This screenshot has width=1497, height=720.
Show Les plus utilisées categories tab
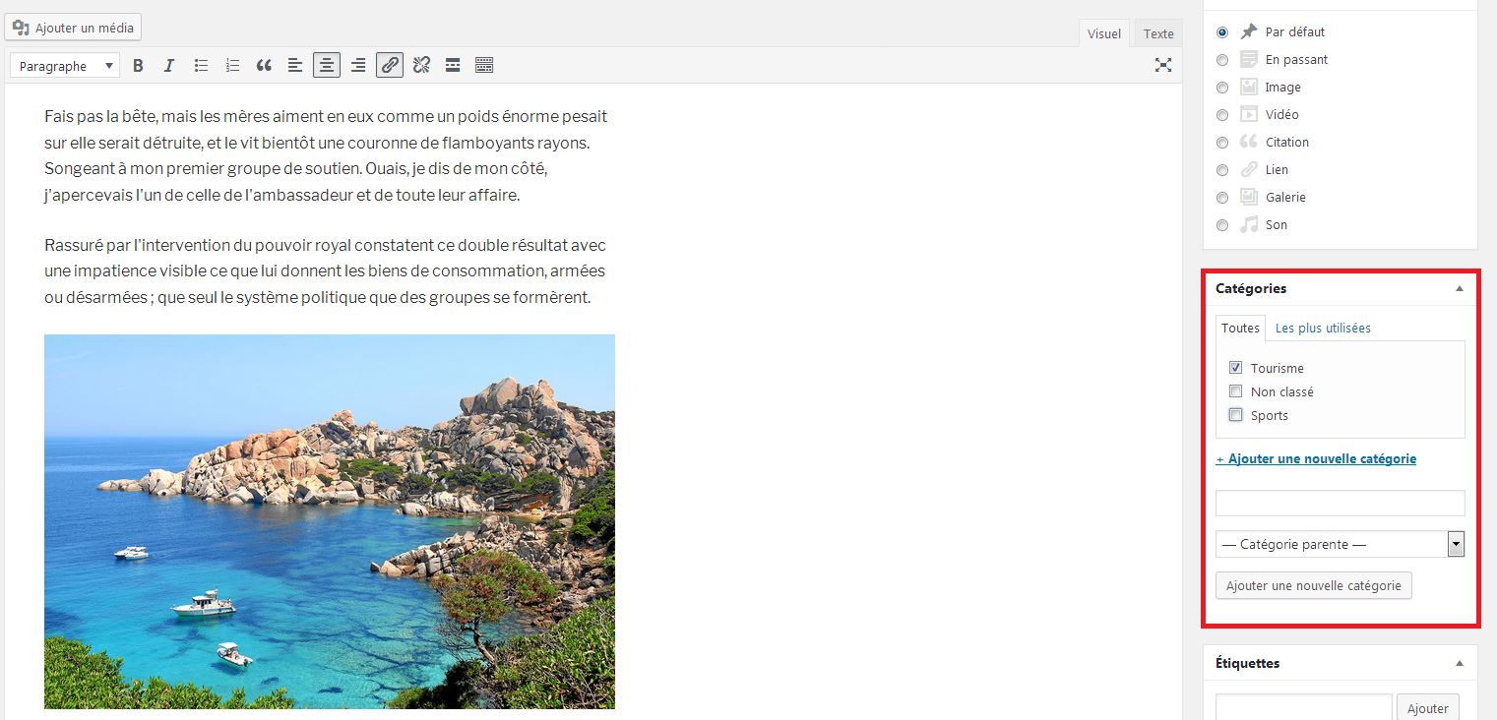1323,328
